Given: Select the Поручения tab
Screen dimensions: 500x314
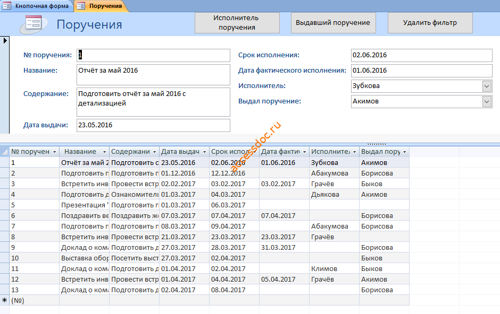Looking at the screenshot, I should click(102, 6).
